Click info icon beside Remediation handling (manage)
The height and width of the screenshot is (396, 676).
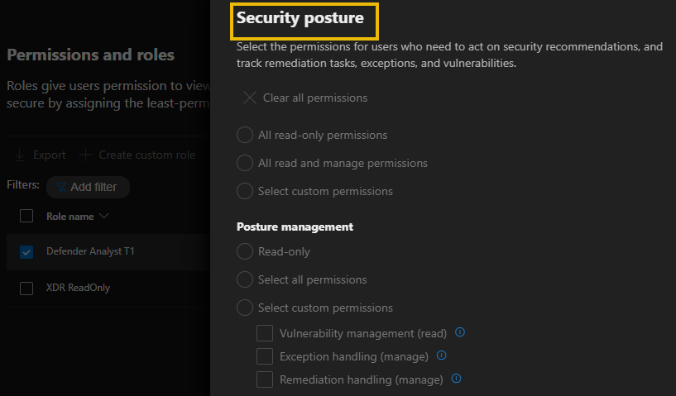[x=456, y=379]
